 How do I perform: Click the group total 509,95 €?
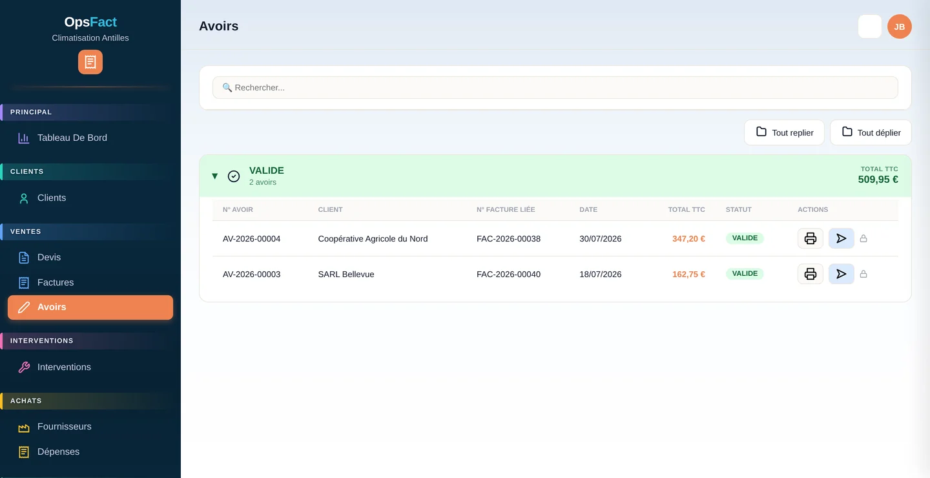(x=878, y=180)
